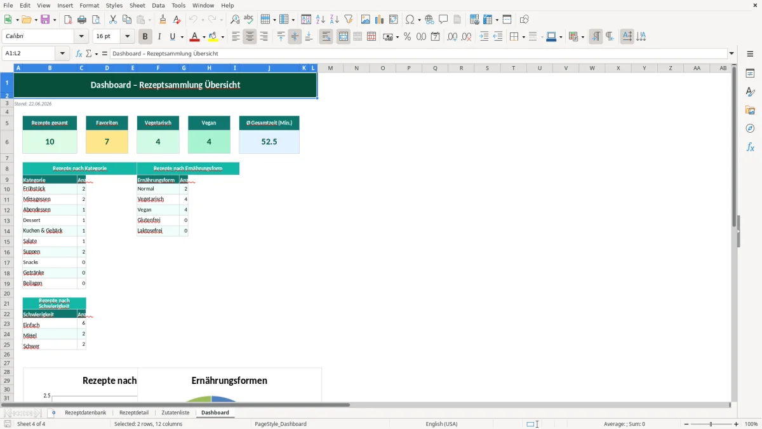
Task: Open the font name dropdown
Action: [81, 37]
